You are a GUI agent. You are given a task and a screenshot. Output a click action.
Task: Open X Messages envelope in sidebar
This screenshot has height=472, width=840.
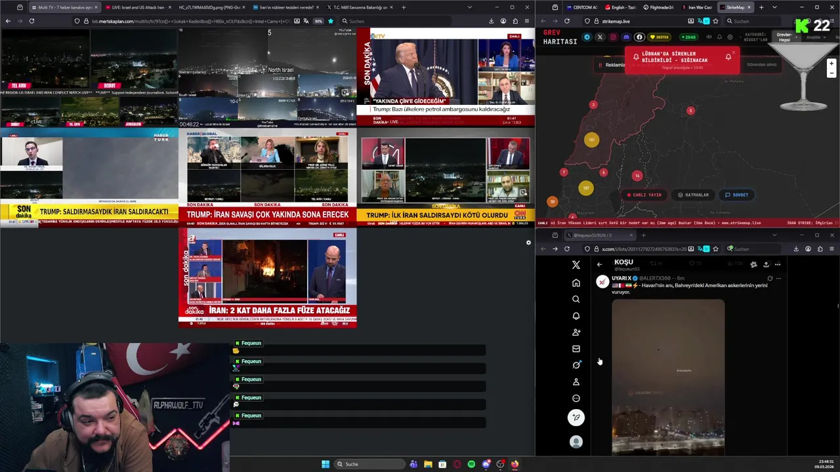576,349
